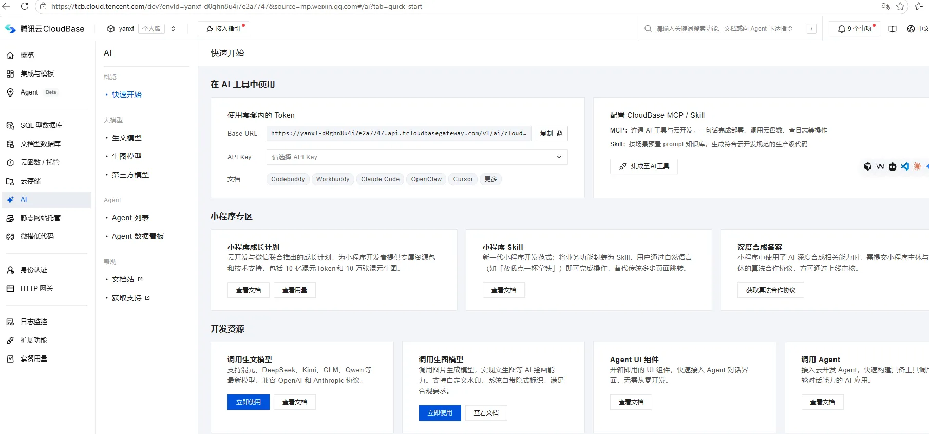Viewport: 929px width, 434px height.
Task: Reload the page with the refresh icon
Action: [24, 6]
